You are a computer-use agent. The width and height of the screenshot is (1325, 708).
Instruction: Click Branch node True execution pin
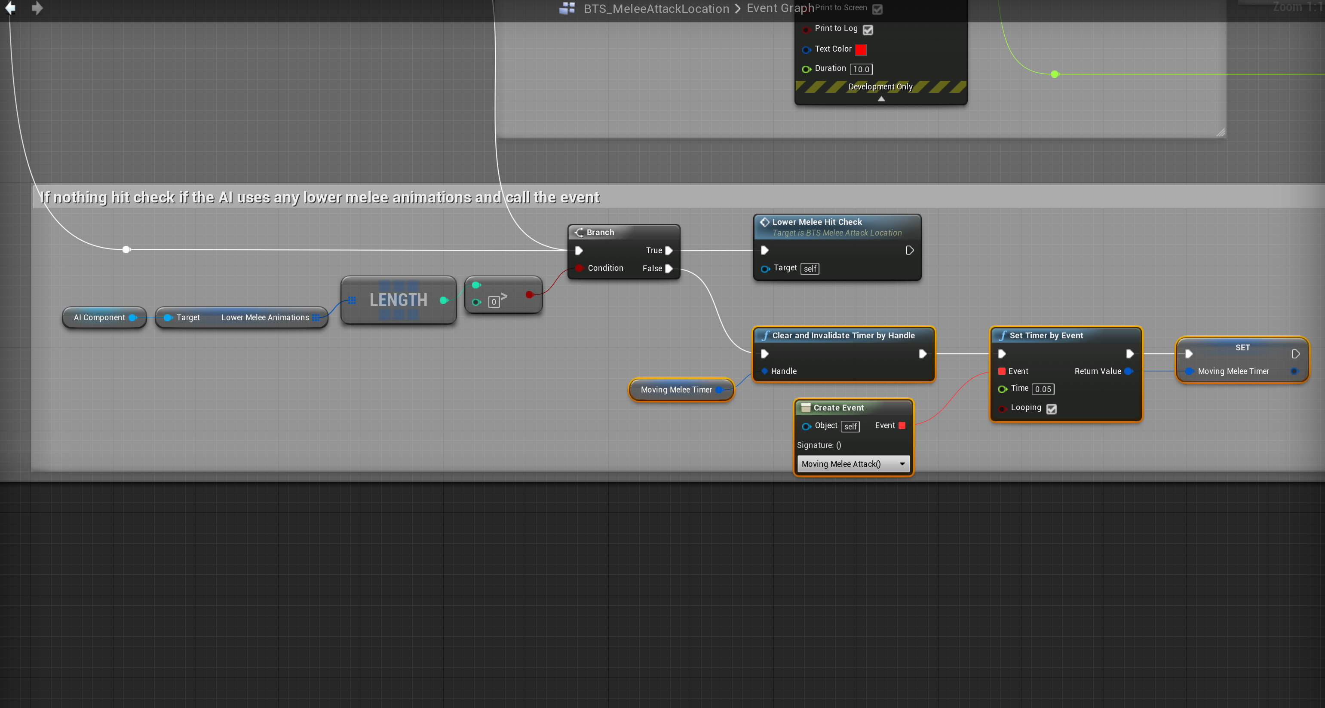pos(669,250)
